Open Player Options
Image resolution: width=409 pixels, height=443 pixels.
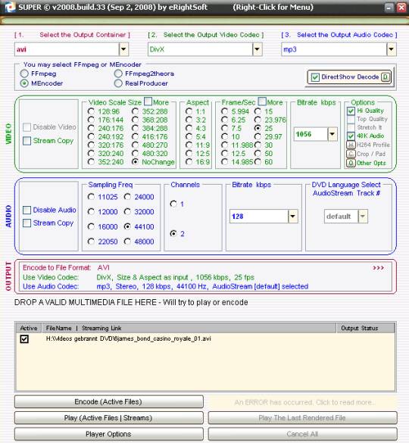[x=109, y=434]
